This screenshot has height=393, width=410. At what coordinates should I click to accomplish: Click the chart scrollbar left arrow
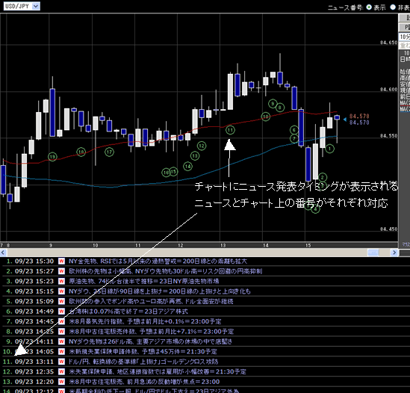(4, 253)
